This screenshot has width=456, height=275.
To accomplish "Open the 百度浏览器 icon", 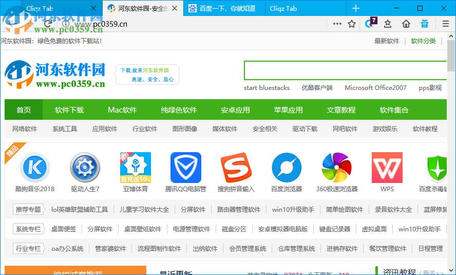I will (x=287, y=168).
